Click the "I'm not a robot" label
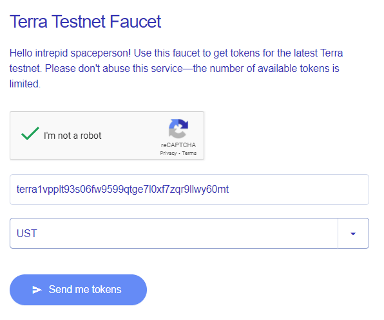 point(73,136)
